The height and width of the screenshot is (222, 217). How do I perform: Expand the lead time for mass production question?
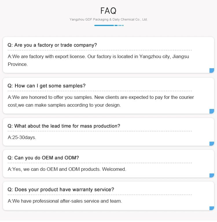click(64, 126)
